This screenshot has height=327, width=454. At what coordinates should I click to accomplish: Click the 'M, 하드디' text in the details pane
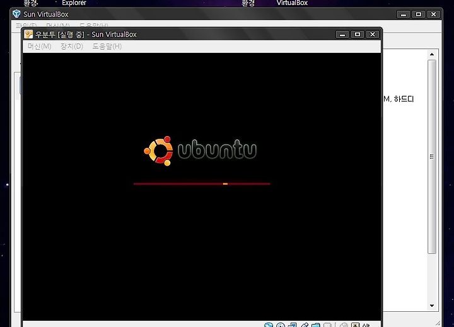(399, 99)
